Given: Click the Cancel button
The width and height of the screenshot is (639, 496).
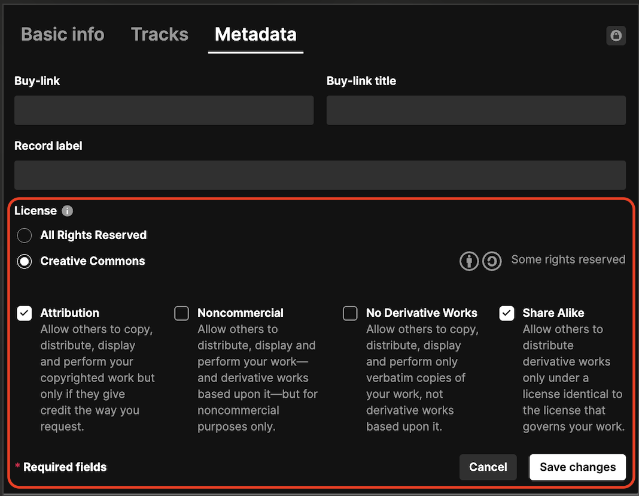Looking at the screenshot, I should point(488,467).
